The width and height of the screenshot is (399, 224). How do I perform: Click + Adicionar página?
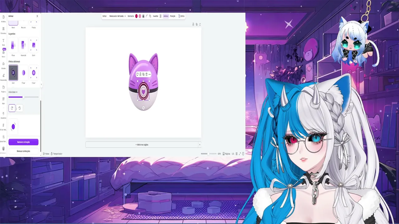[142, 145]
